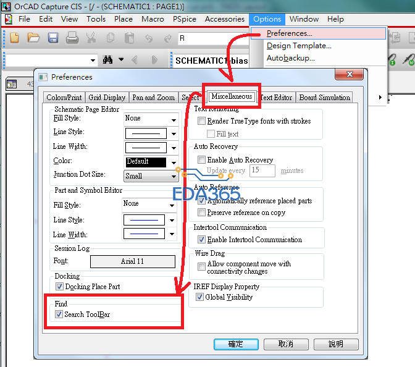Click the OrCAD Capture application icon in the title bar
415x367 pixels.
[6, 6]
